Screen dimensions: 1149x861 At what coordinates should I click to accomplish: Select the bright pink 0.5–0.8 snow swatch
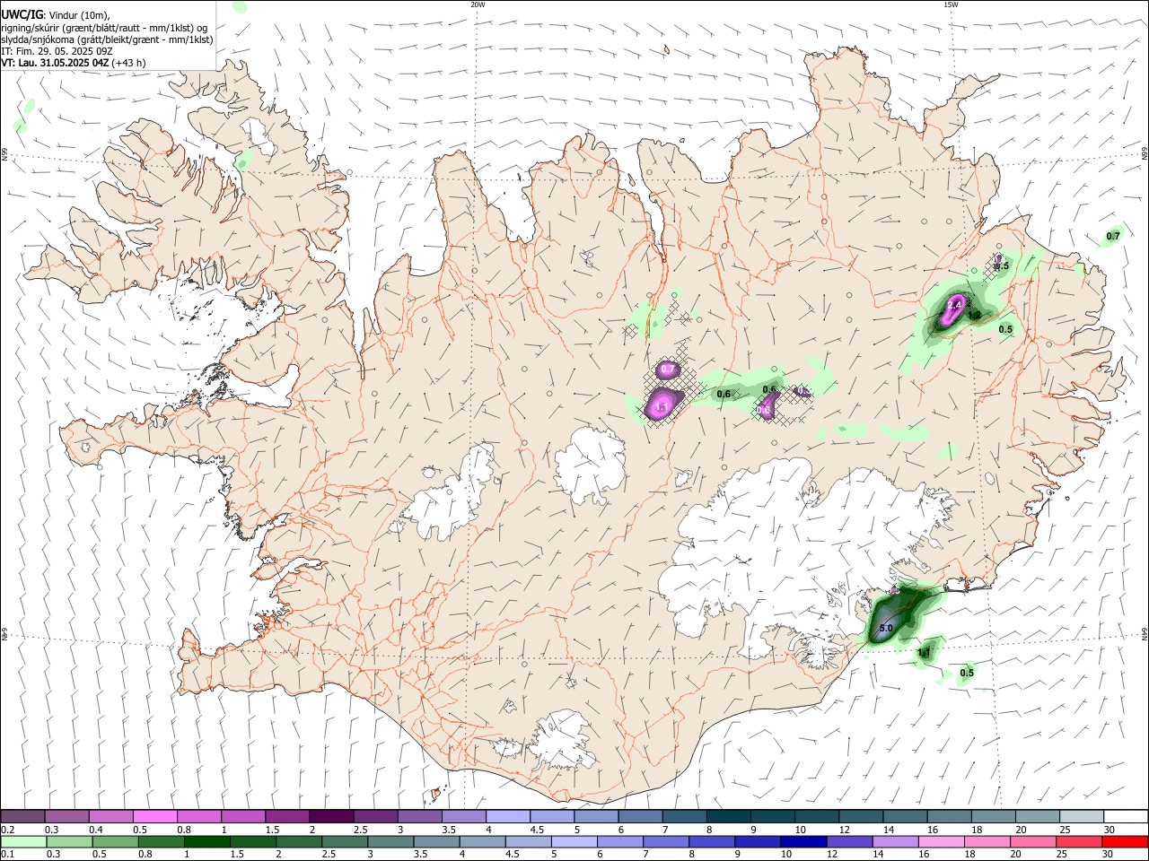(154, 816)
